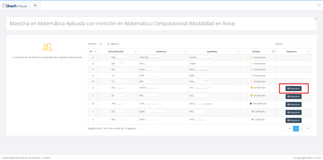Toggle the hamburger sidebar menu icon
The height and width of the screenshot is (160, 323).
click(35, 5)
